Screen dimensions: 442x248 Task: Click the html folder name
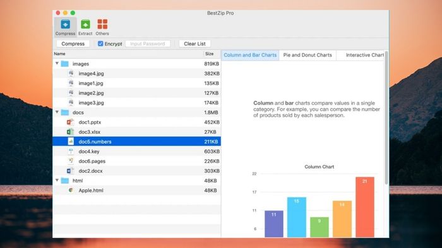78,181
